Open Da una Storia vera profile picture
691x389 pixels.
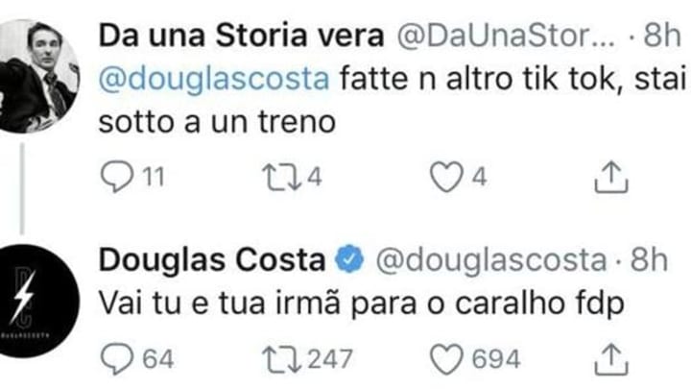coord(36,76)
